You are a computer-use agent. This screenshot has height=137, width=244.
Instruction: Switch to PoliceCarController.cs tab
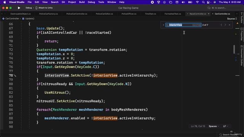[77, 14]
